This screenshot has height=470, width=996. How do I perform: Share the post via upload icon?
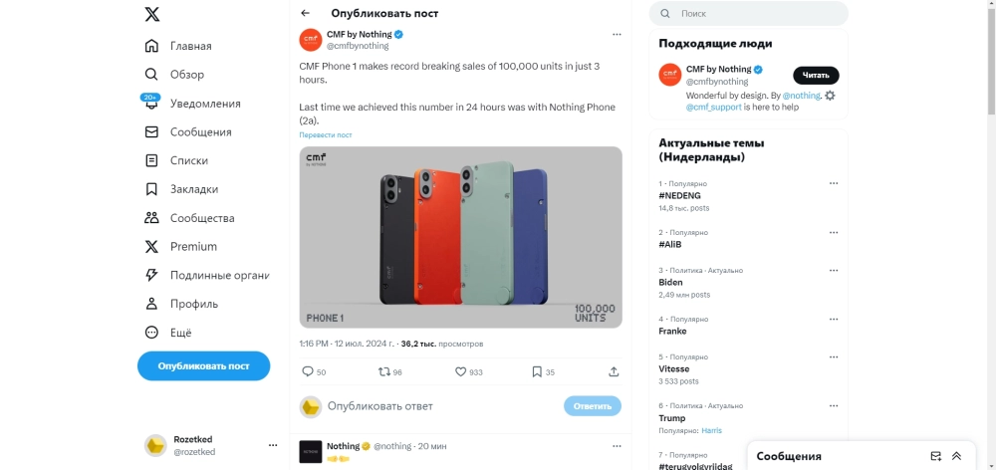tap(614, 371)
